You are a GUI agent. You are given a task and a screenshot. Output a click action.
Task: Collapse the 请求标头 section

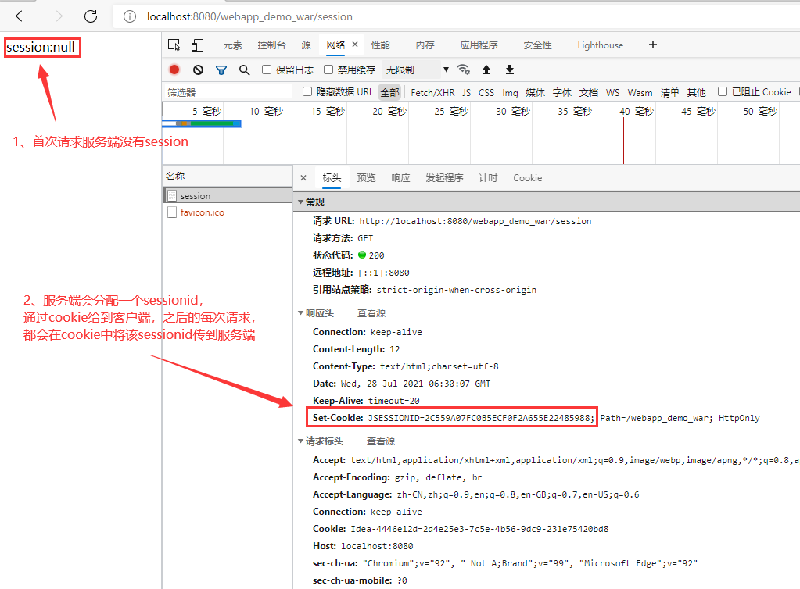300,441
